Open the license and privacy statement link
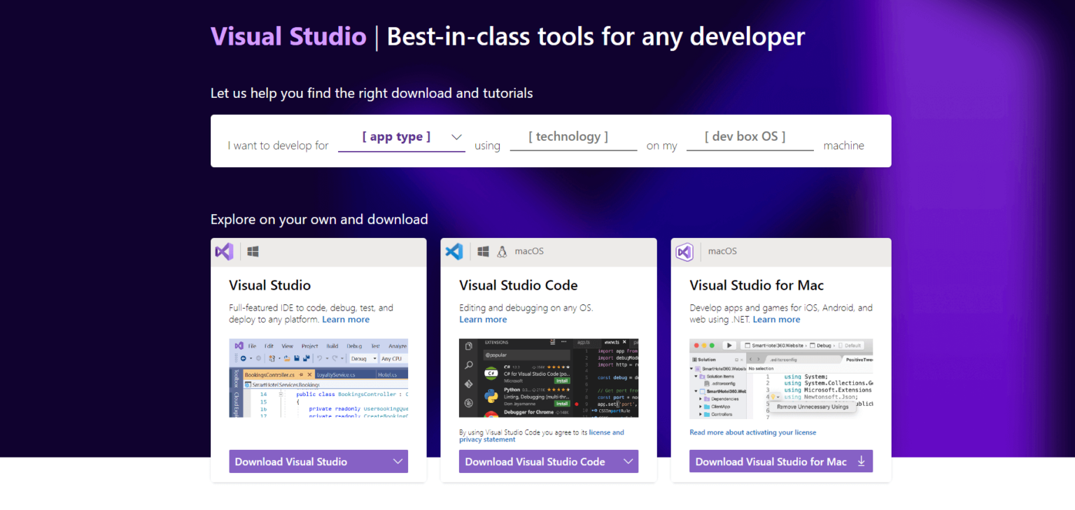 [606, 432]
